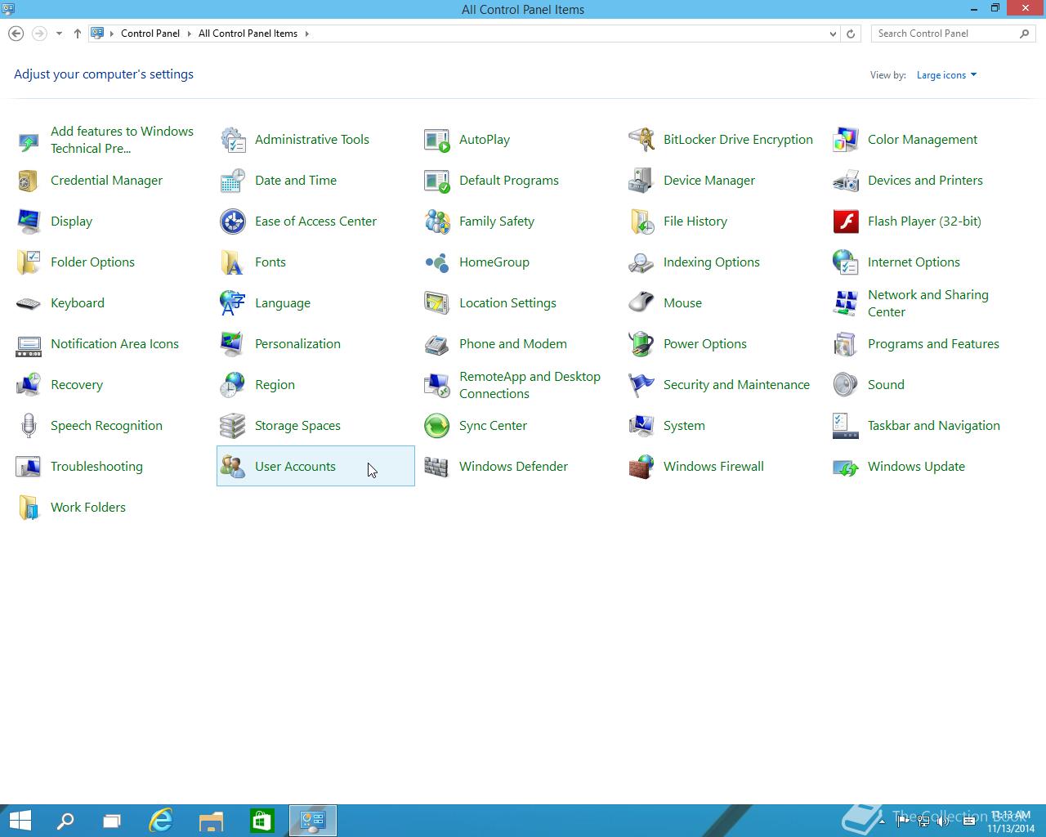Open Flash Player (32-bit) icon

click(x=846, y=222)
